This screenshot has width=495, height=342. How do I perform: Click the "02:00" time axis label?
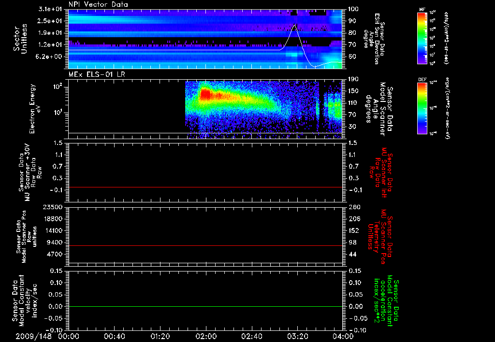[206, 336]
